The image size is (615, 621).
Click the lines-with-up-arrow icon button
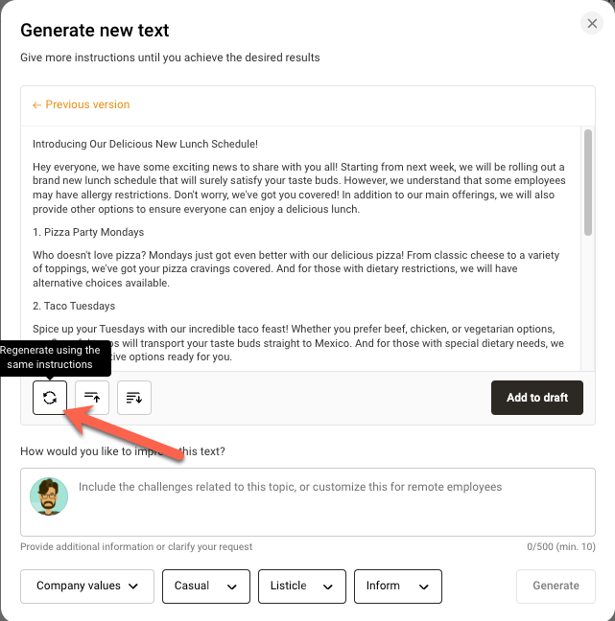click(x=92, y=398)
